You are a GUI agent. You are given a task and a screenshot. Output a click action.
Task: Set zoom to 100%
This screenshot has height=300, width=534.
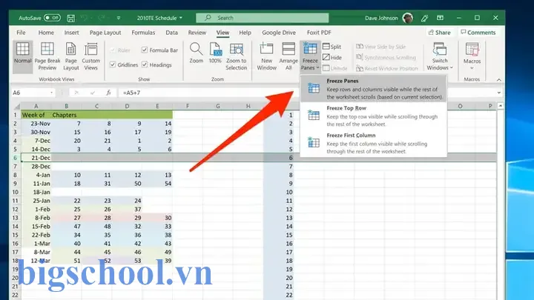pyautogui.click(x=215, y=53)
